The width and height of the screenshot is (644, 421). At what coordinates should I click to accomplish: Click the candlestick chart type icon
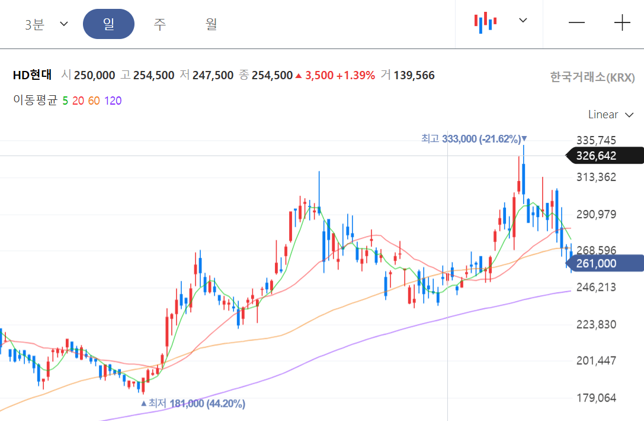[x=485, y=22]
